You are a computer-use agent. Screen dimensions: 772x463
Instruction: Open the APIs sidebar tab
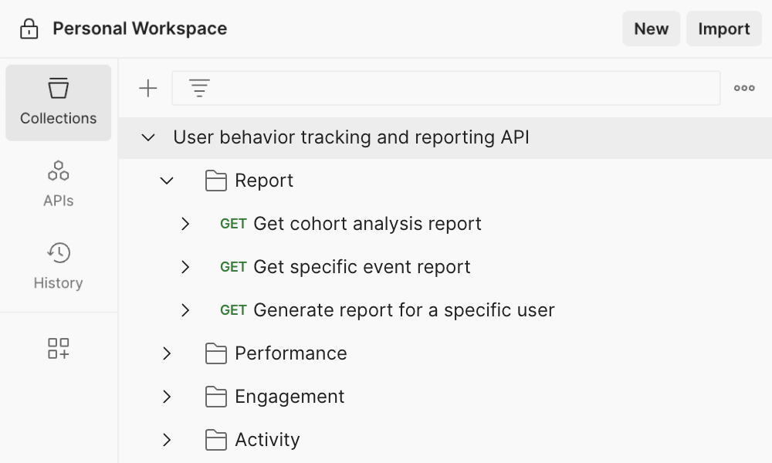pos(59,184)
